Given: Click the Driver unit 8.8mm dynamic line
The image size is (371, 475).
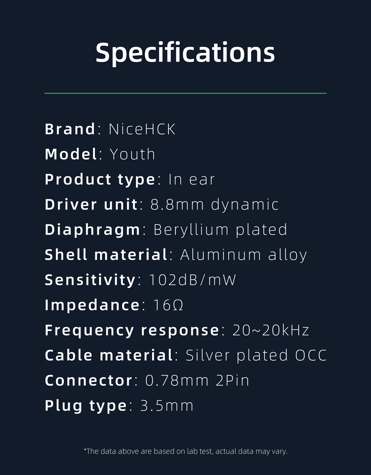Looking at the screenshot, I should pyautogui.click(x=162, y=205).
